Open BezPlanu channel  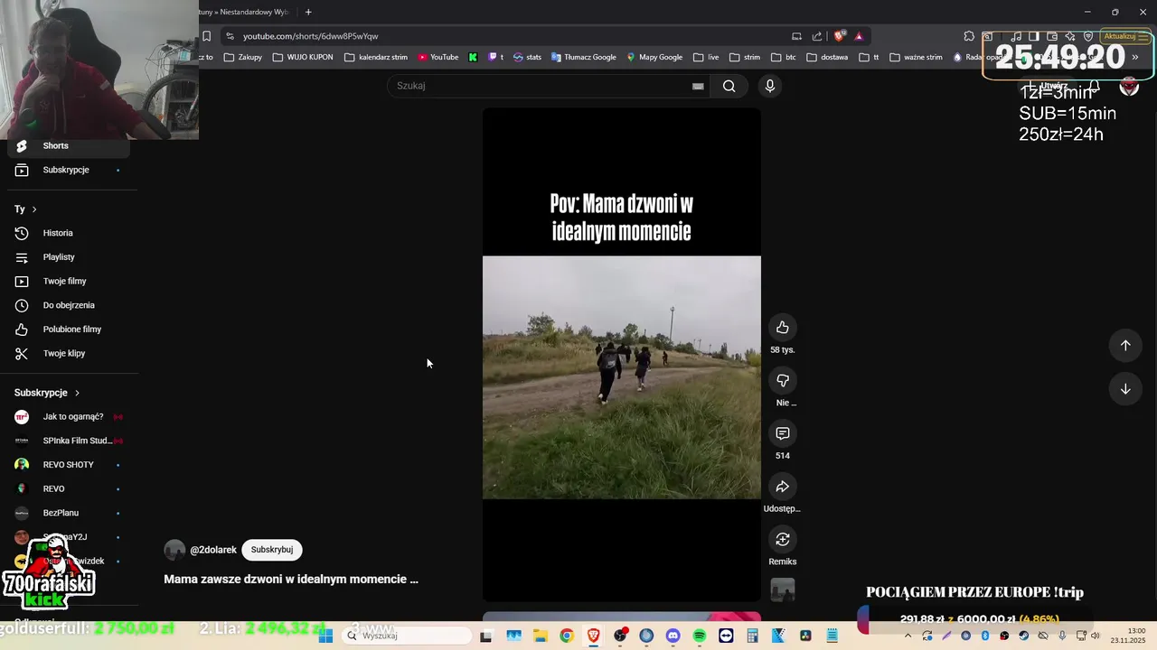coord(69,513)
